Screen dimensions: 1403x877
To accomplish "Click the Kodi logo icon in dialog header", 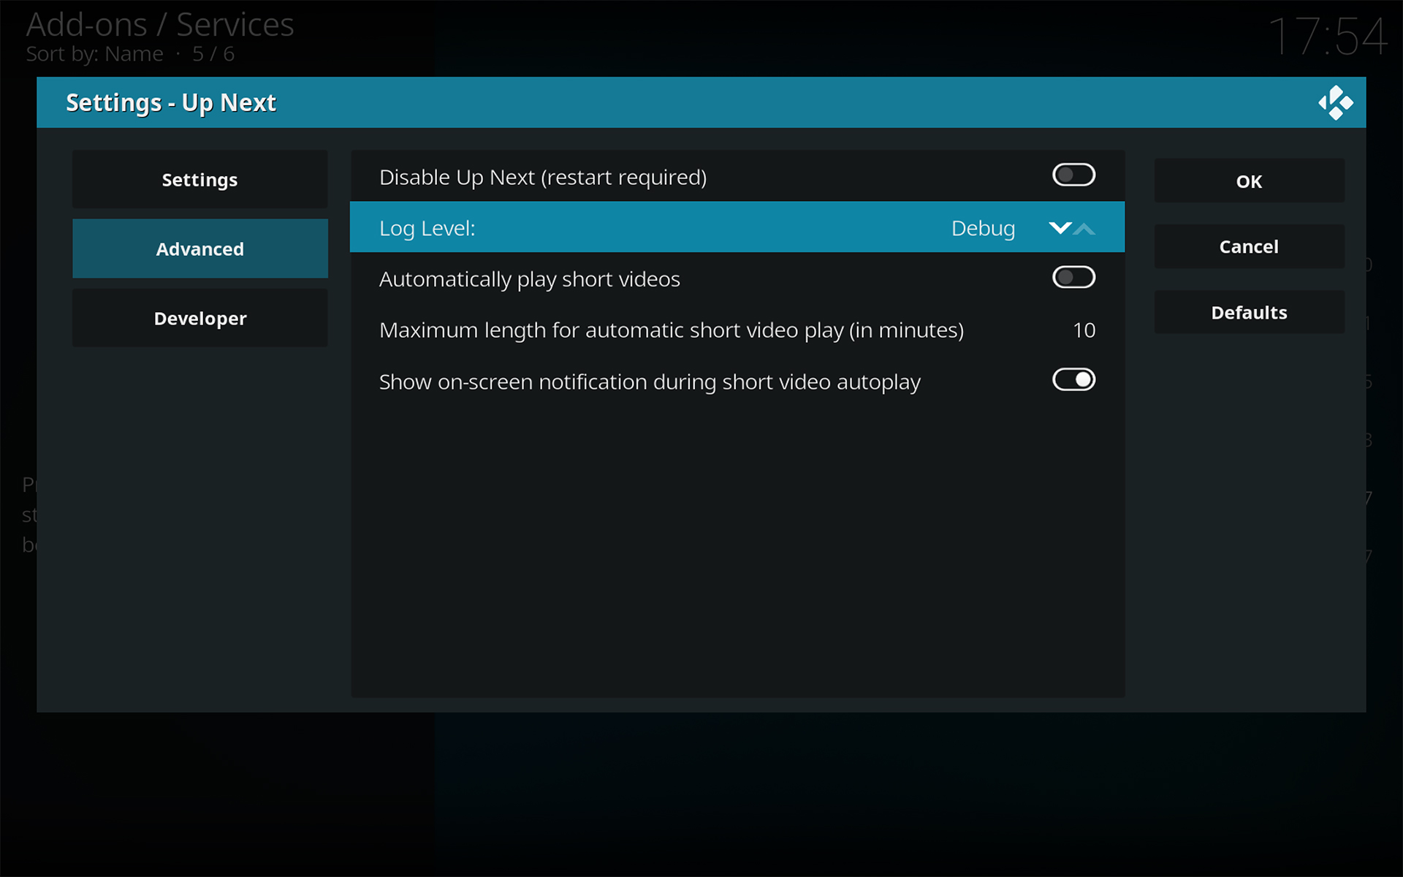I will point(1335,102).
